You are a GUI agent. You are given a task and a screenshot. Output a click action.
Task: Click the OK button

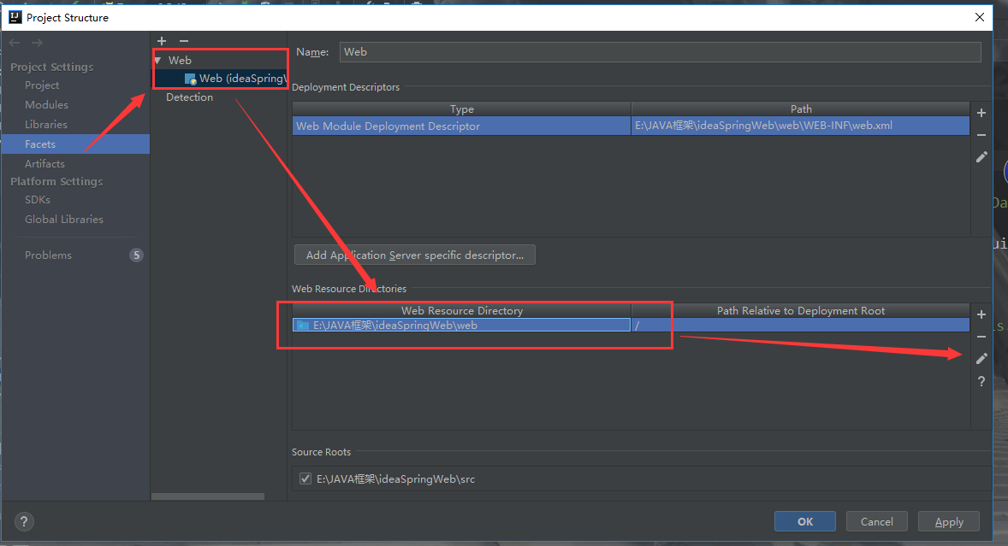tap(805, 521)
